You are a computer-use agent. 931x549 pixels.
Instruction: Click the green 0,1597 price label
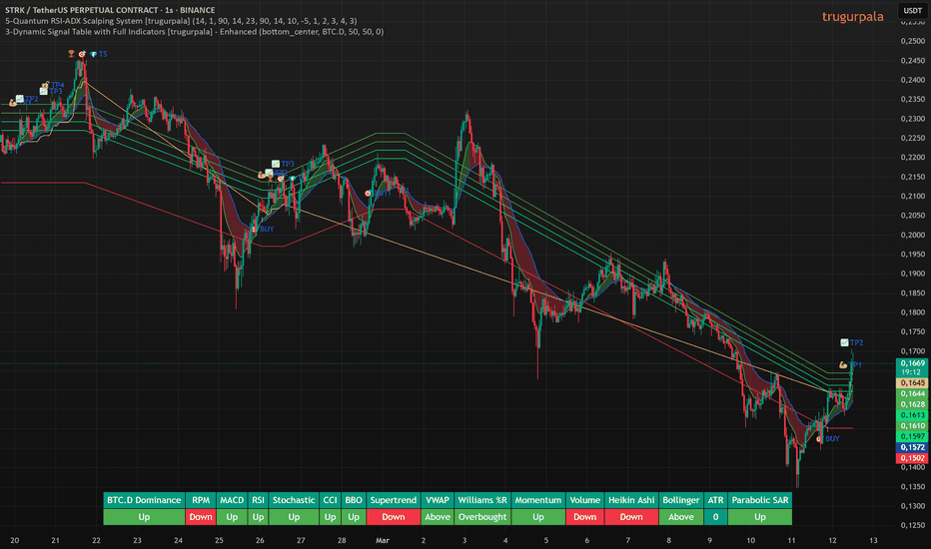click(912, 436)
